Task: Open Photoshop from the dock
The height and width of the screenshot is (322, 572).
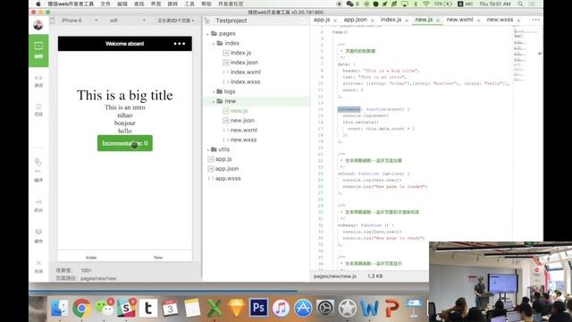Action: (x=258, y=308)
